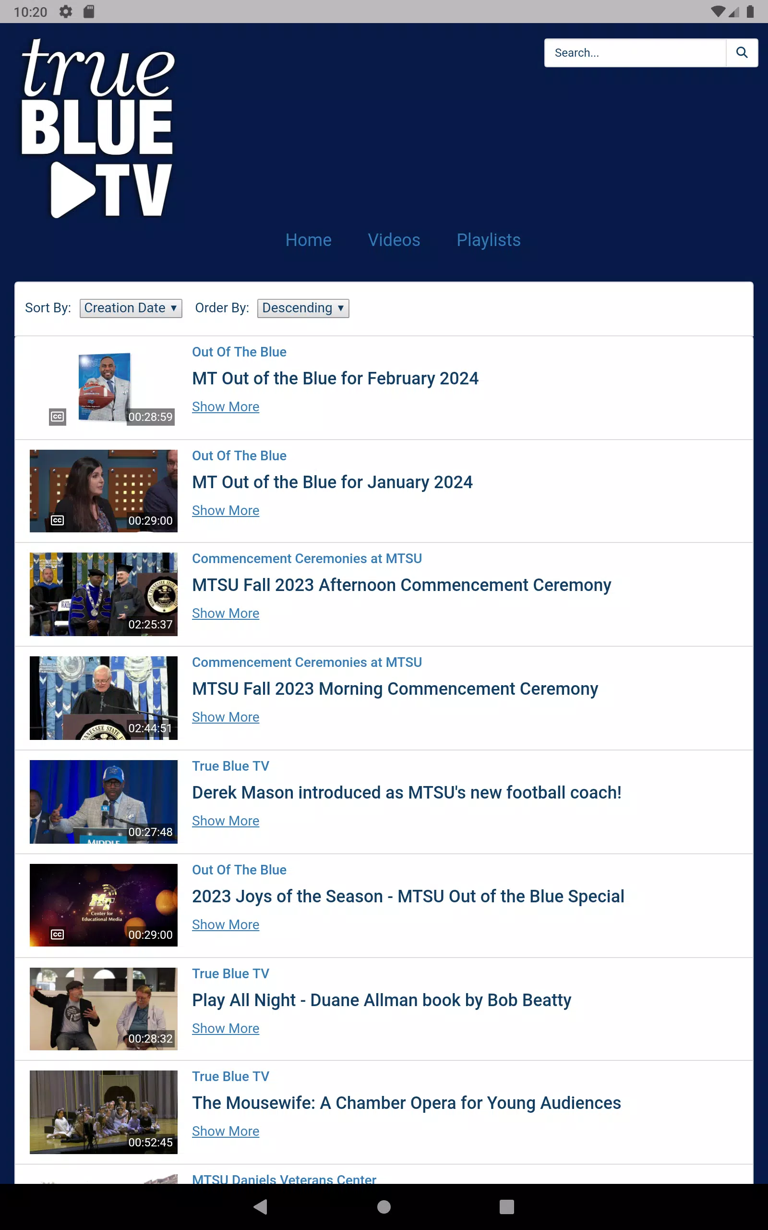Tap the Wi-Fi icon in the status bar
Image resolution: width=768 pixels, height=1230 pixels.
[718, 11]
